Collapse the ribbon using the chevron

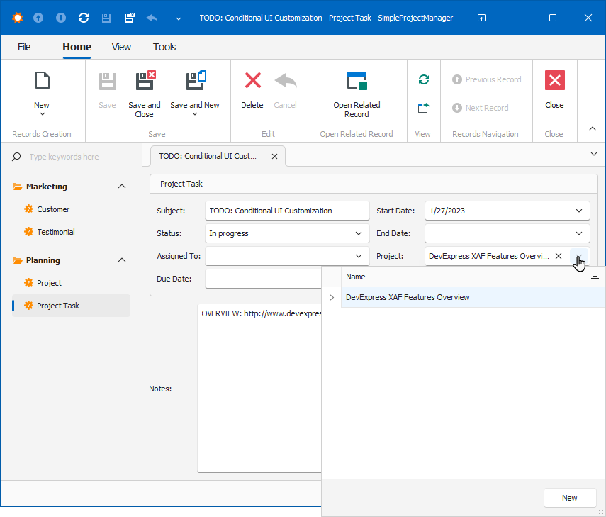tap(592, 129)
